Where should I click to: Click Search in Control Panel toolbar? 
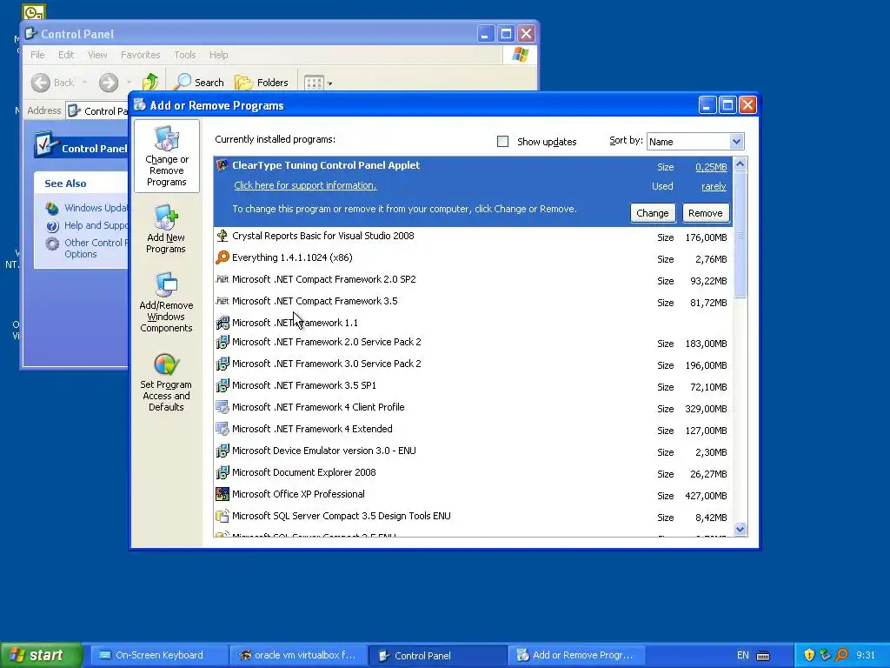point(199,83)
